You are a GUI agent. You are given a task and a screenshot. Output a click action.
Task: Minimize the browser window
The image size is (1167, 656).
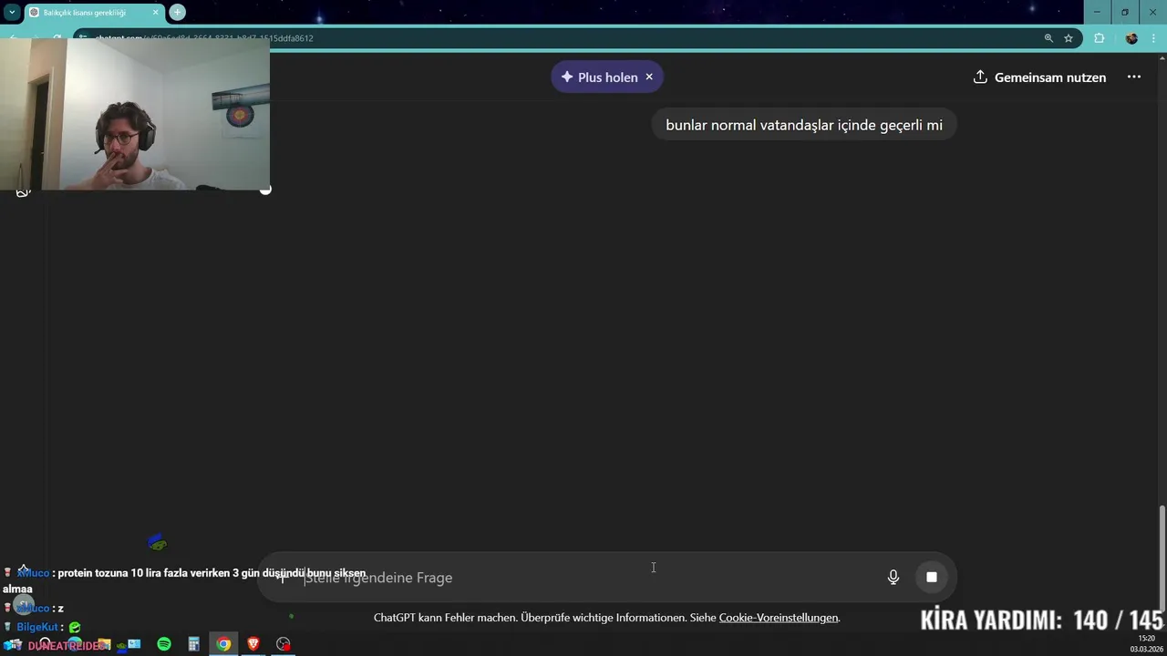pyautogui.click(x=1097, y=12)
